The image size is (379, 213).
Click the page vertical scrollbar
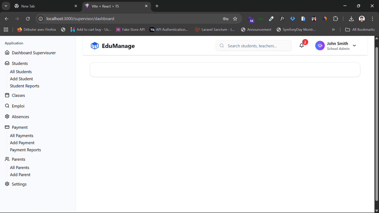coord(376,124)
